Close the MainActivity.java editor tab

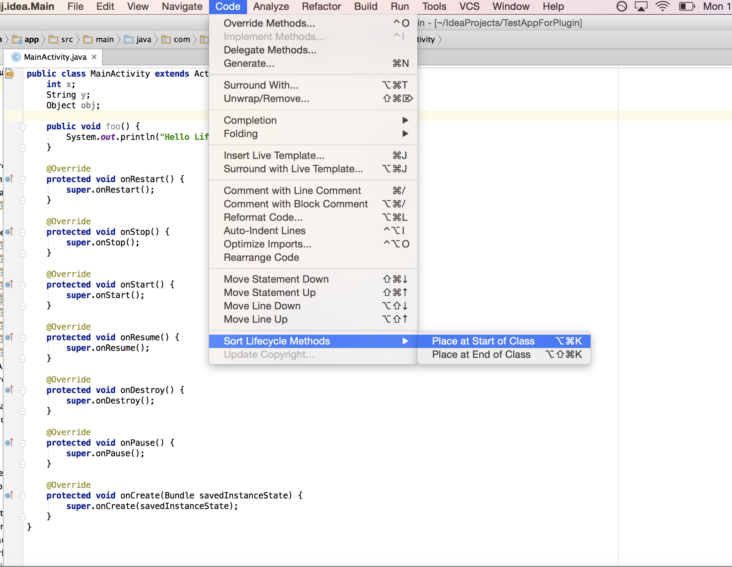click(94, 57)
